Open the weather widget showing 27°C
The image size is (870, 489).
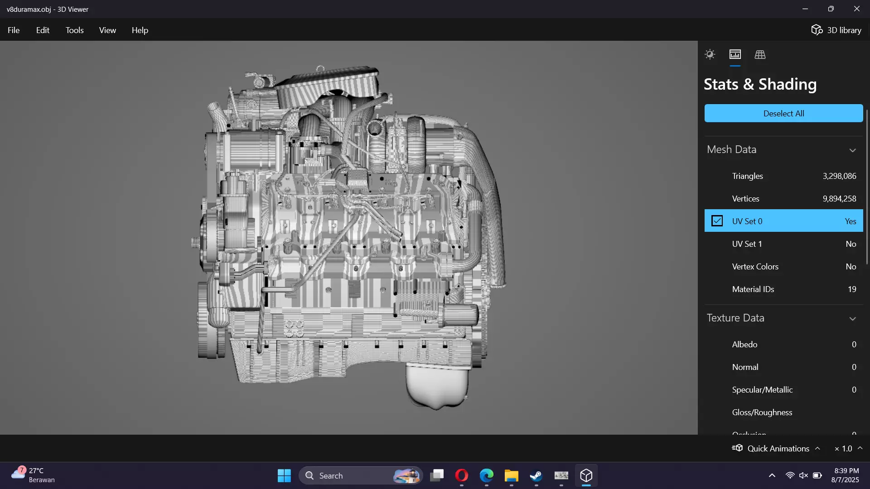point(33,475)
